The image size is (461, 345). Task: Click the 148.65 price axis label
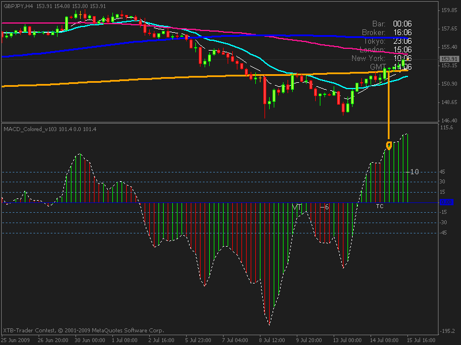[x=449, y=102]
